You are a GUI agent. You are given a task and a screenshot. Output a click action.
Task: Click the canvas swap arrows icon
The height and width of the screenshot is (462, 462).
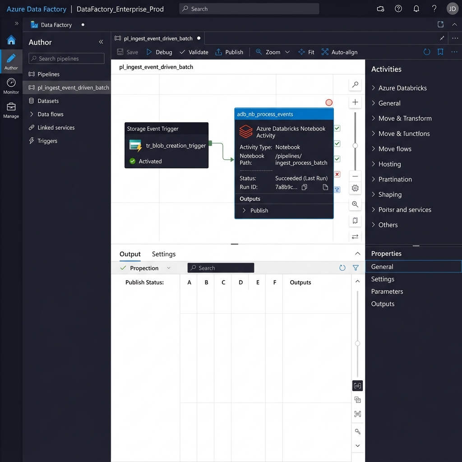coord(355,236)
